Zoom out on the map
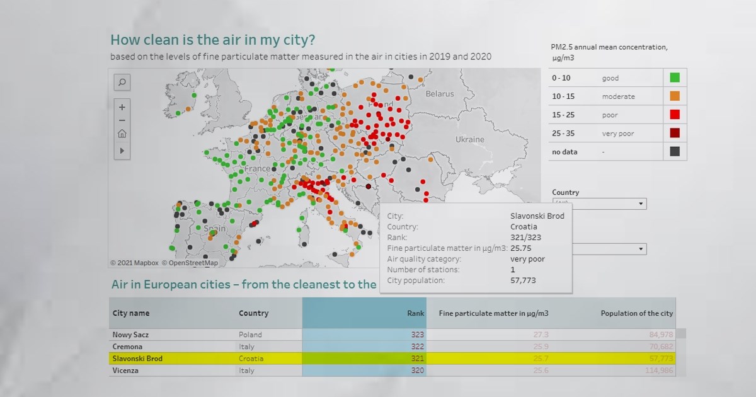This screenshot has width=756, height=397. 122,120
